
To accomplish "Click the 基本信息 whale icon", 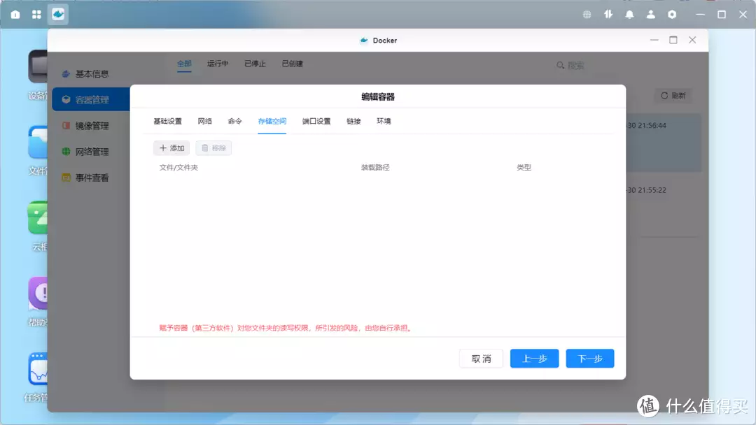I will tap(66, 73).
